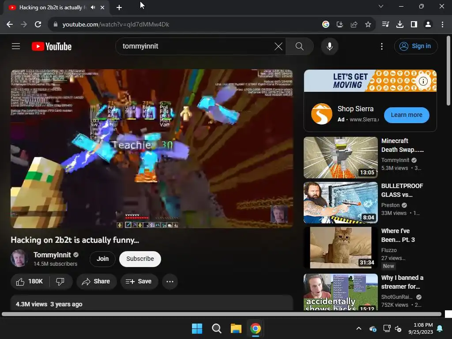Open the ad info icon on the banner

423,81
